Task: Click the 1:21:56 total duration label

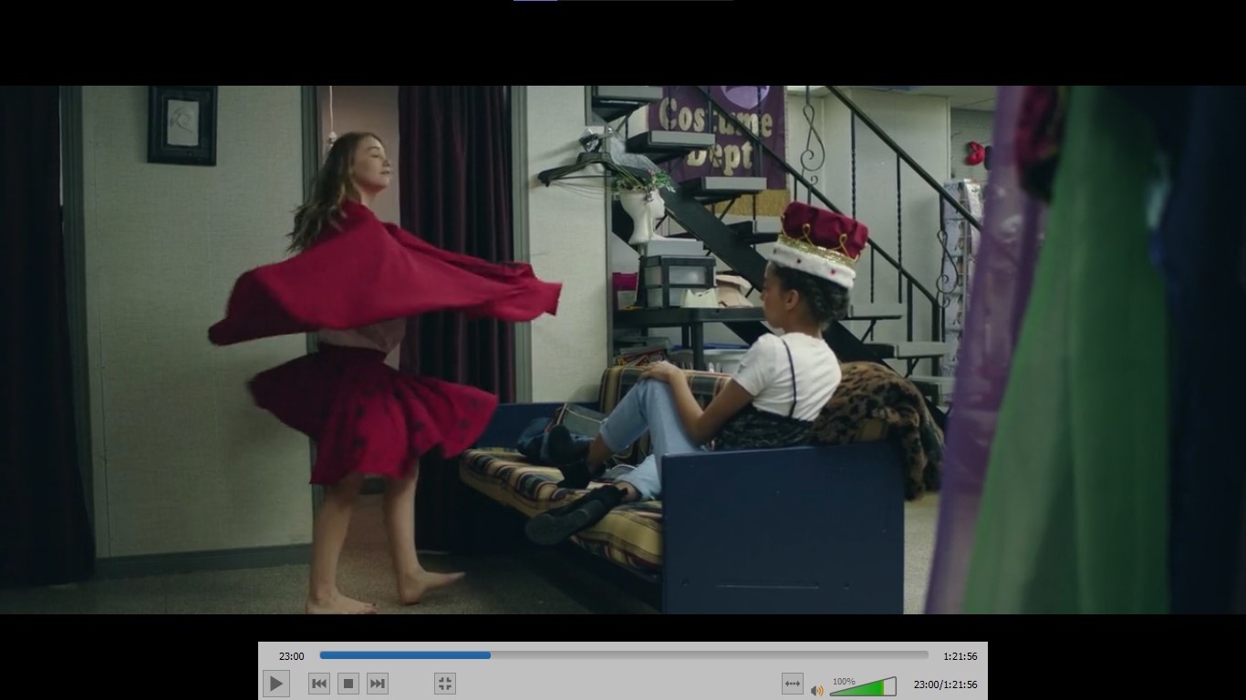Action: pos(960,656)
